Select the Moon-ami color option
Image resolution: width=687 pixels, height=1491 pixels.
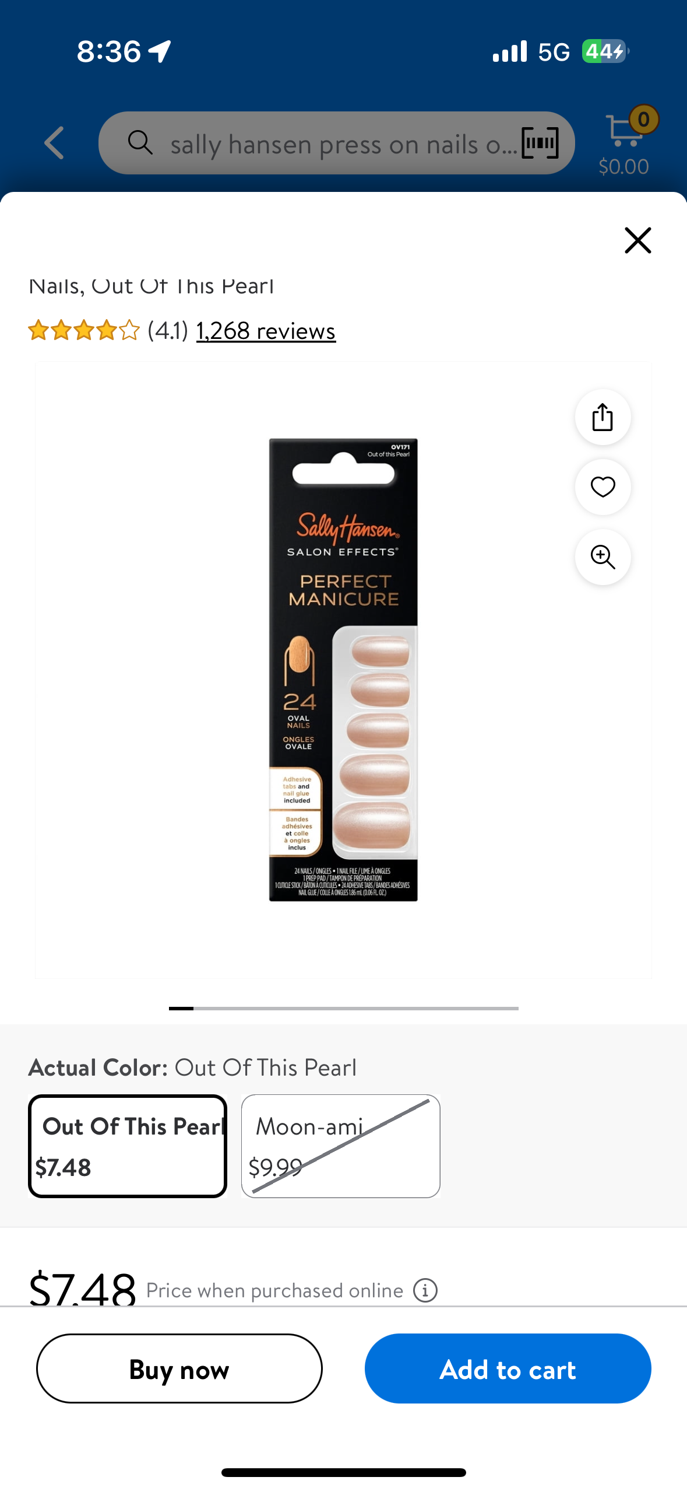click(x=341, y=1146)
